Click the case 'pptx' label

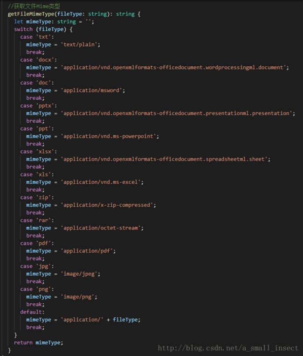[x=39, y=105]
